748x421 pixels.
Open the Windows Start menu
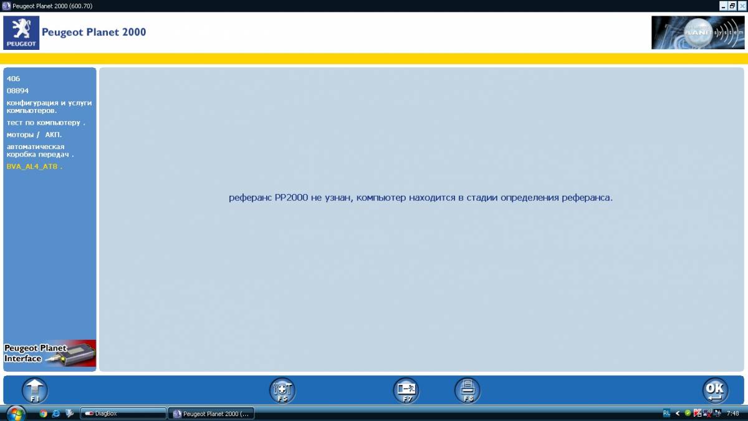click(16, 413)
